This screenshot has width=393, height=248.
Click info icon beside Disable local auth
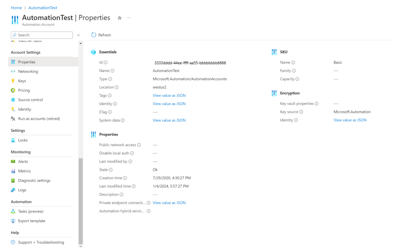(x=132, y=153)
